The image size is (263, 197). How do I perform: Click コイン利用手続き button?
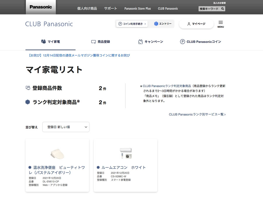point(132,24)
